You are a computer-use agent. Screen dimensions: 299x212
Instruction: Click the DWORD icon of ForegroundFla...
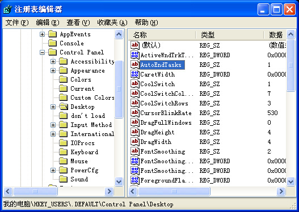pyautogui.click(x=135, y=180)
